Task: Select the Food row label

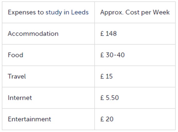Action: click(x=16, y=55)
